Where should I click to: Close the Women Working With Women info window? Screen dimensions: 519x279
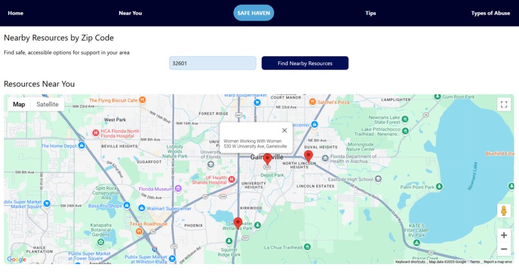285,131
